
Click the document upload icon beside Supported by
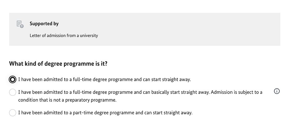20,24
